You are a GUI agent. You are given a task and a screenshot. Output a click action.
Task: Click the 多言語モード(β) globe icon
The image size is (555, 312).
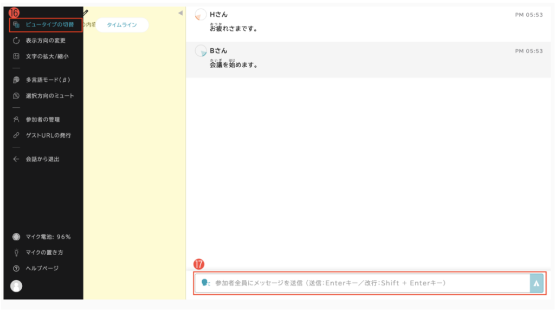coord(16,80)
